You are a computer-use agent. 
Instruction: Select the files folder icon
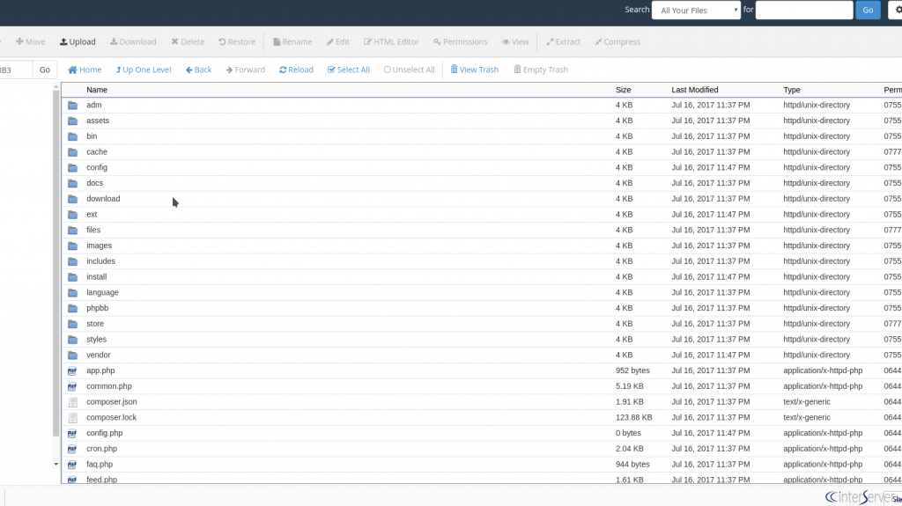click(x=72, y=230)
